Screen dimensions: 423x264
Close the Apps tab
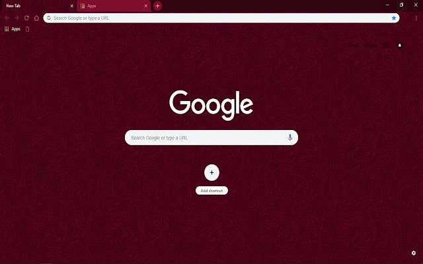point(145,6)
